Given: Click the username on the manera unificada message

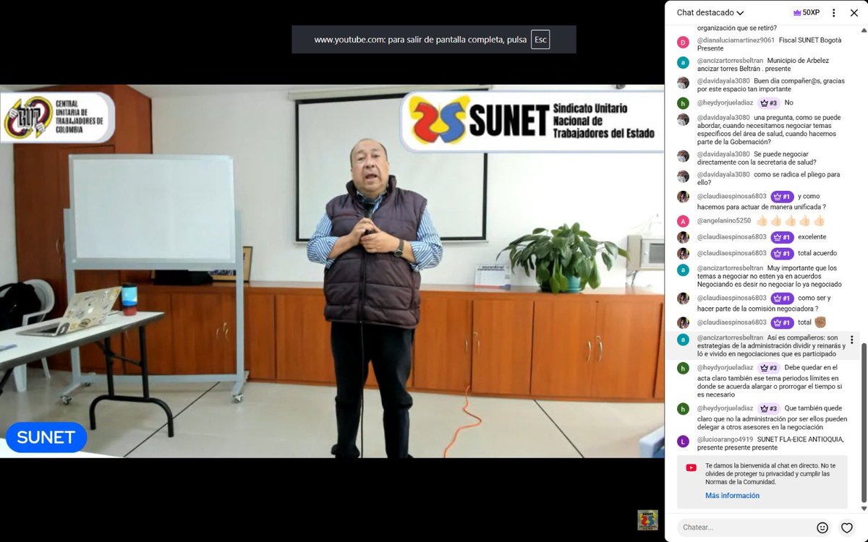Looking at the screenshot, I should pos(732,197).
